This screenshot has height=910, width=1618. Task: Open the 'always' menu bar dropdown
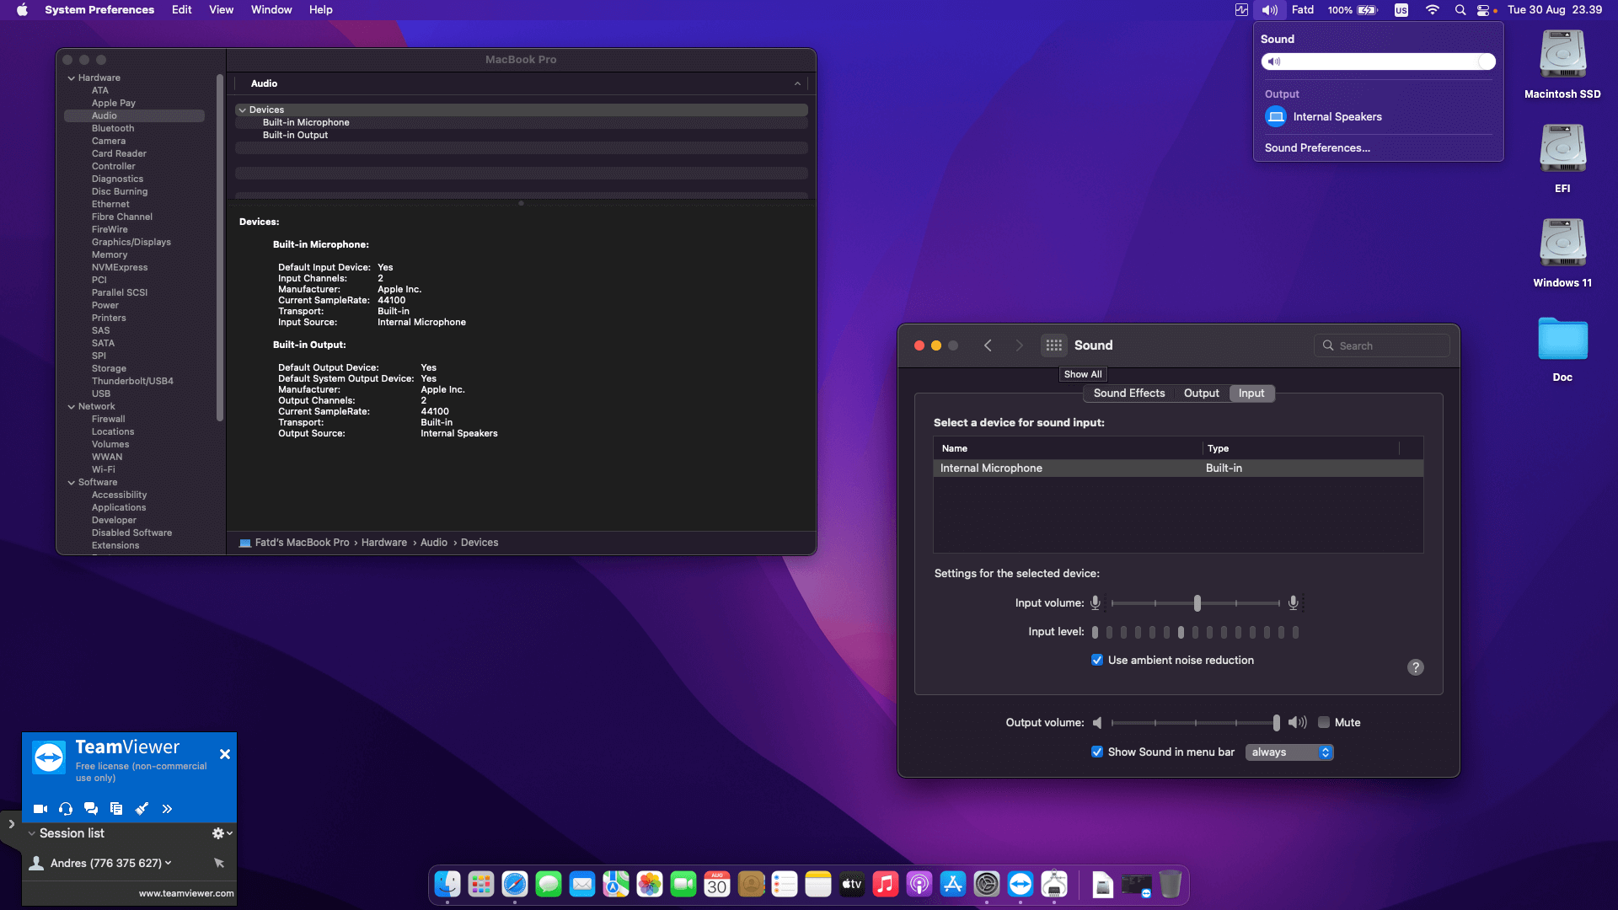(x=1289, y=752)
